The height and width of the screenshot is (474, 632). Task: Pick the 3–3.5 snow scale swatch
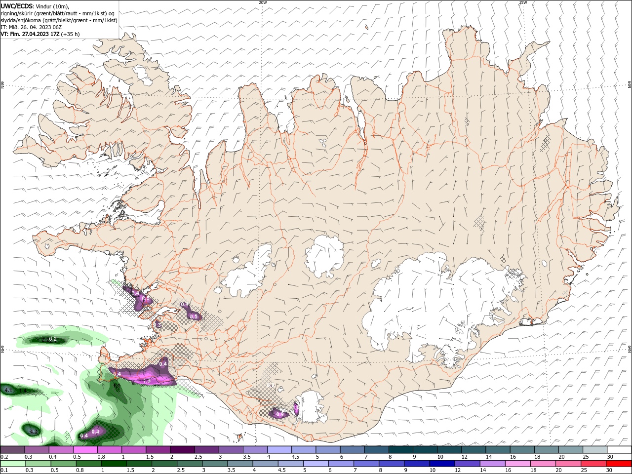230,449
